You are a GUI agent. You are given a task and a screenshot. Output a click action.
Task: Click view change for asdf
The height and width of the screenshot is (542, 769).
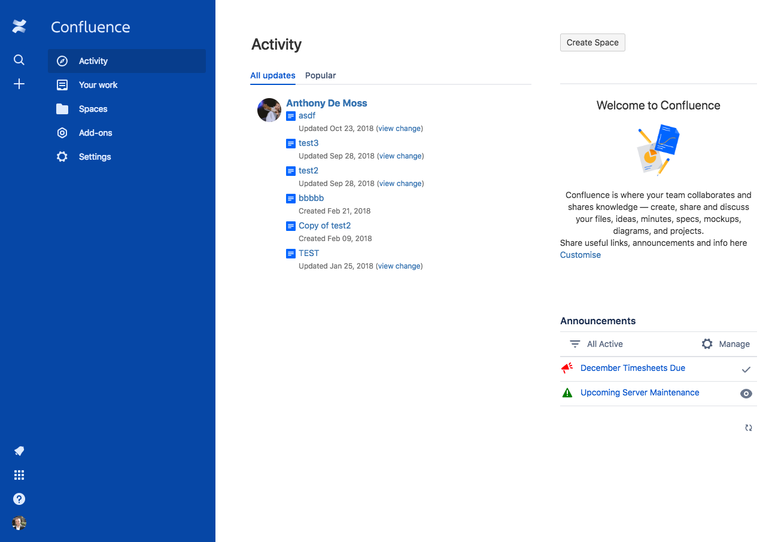tap(399, 129)
